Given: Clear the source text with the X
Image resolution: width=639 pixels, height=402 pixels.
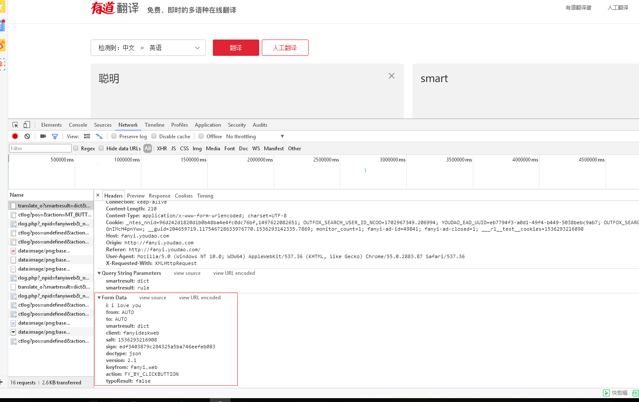Looking at the screenshot, I should (x=391, y=76).
